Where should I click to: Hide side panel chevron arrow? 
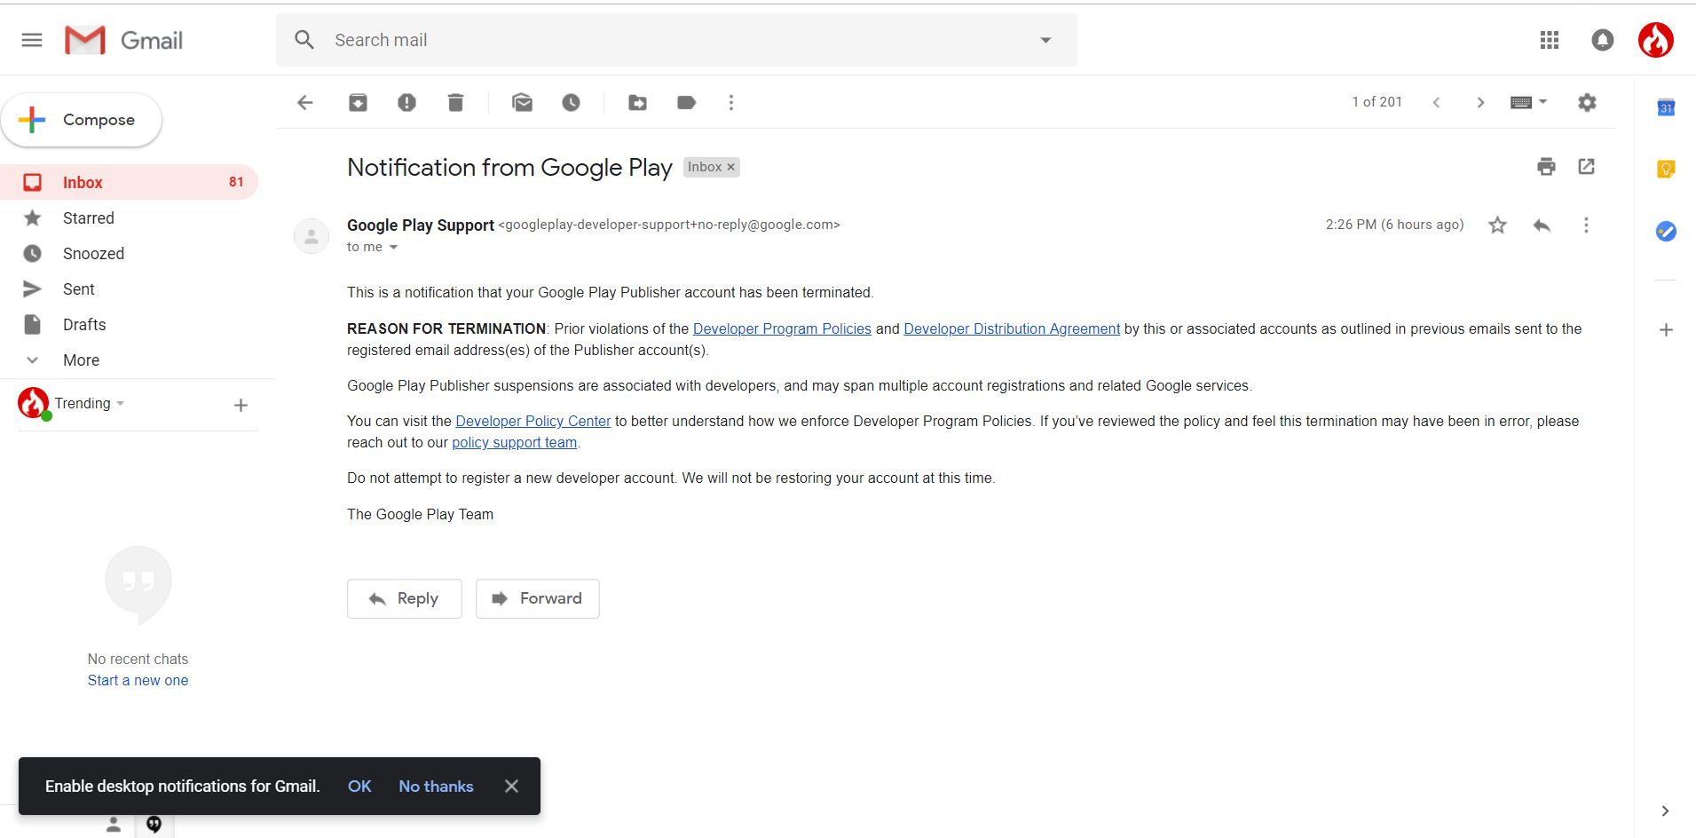(x=1665, y=810)
